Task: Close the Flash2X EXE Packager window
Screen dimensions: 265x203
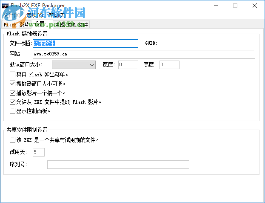Action: pos(255,6)
